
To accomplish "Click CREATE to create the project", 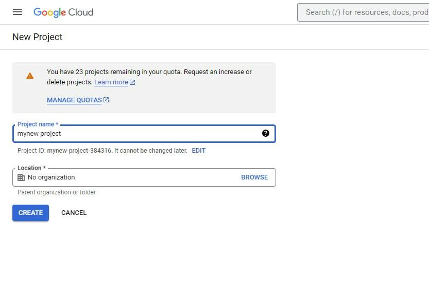I will 30,212.
